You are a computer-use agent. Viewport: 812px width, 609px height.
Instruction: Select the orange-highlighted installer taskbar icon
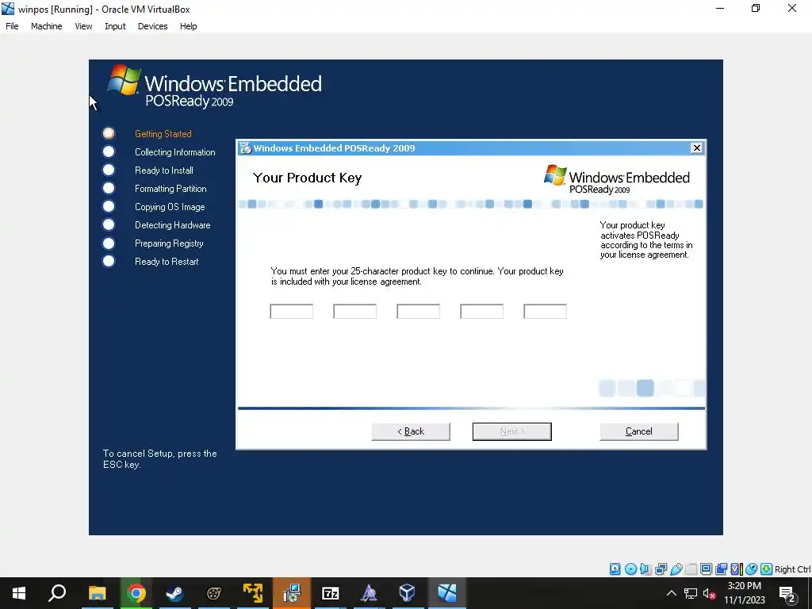click(292, 593)
